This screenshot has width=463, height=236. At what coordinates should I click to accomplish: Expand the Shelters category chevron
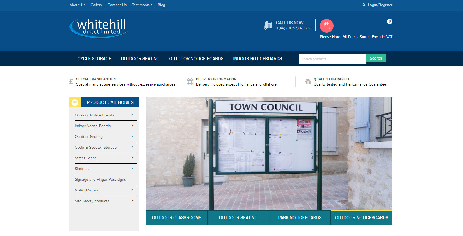(x=132, y=168)
